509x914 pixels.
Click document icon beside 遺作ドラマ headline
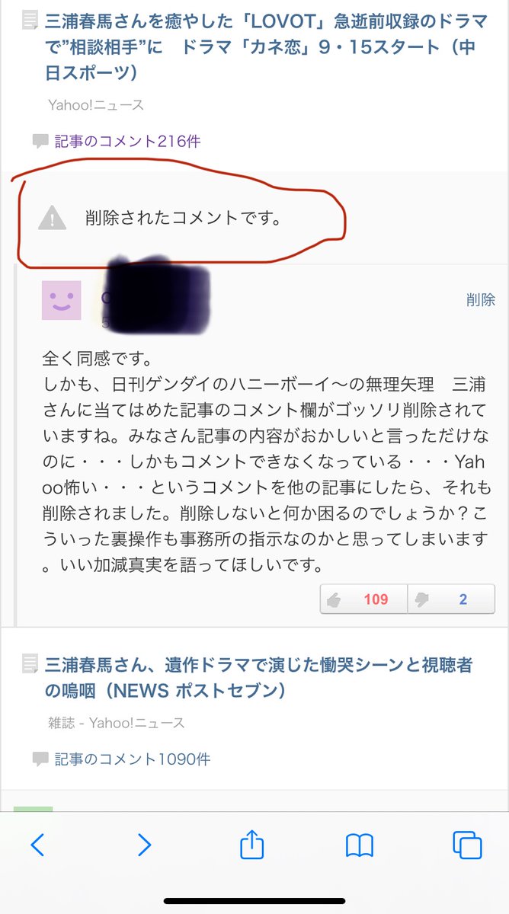tap(30, 664)
